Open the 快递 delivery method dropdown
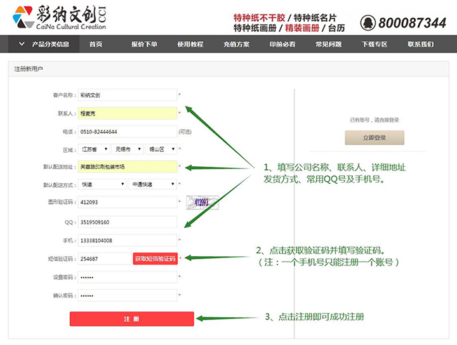The width and height of the screenshot is (457, 345). pos(102,185)
